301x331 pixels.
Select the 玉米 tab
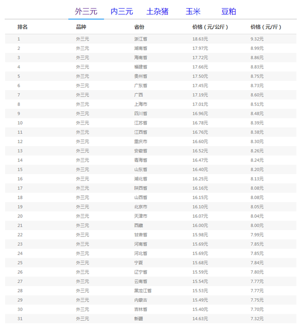pyautogui.click(x=193, y=11)
